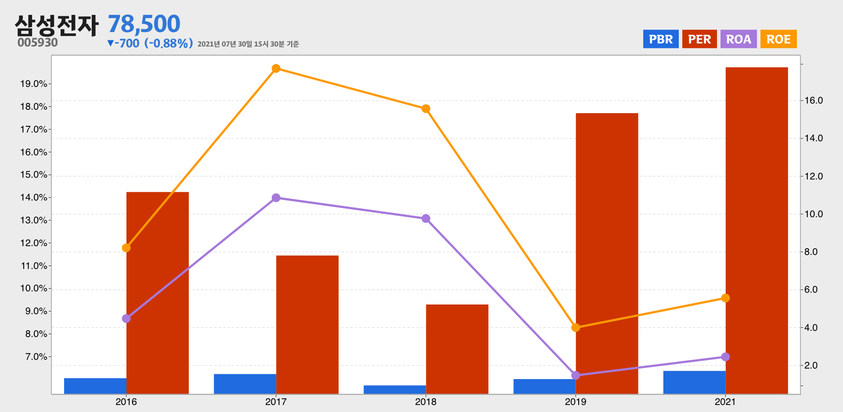843x412 pixels.
Task: Click the 2021 ROA purple data point
Action: point(725,357)
